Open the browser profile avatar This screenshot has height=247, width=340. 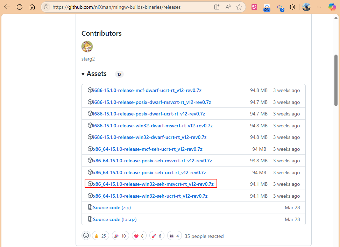pyautogui.click(x=306, y=7)
